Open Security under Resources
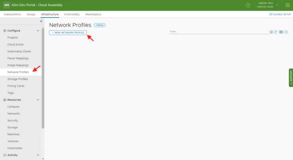The height and width of the screenshot is (160, 293). coord(12,120)
